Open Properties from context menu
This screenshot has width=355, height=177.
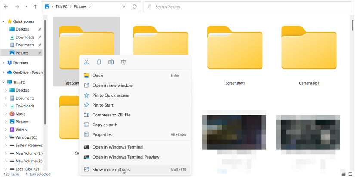click(x=135, y=134)
